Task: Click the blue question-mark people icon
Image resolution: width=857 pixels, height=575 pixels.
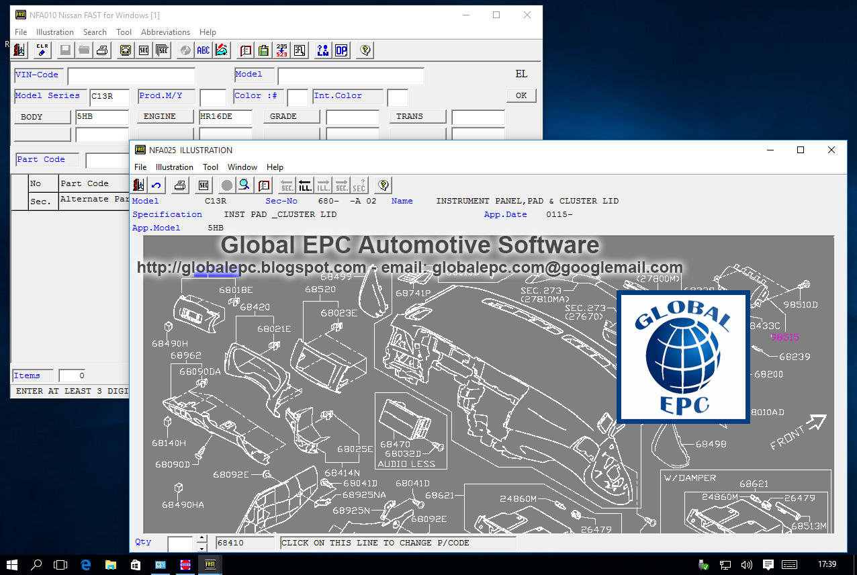Action: [x=323, y=50]
